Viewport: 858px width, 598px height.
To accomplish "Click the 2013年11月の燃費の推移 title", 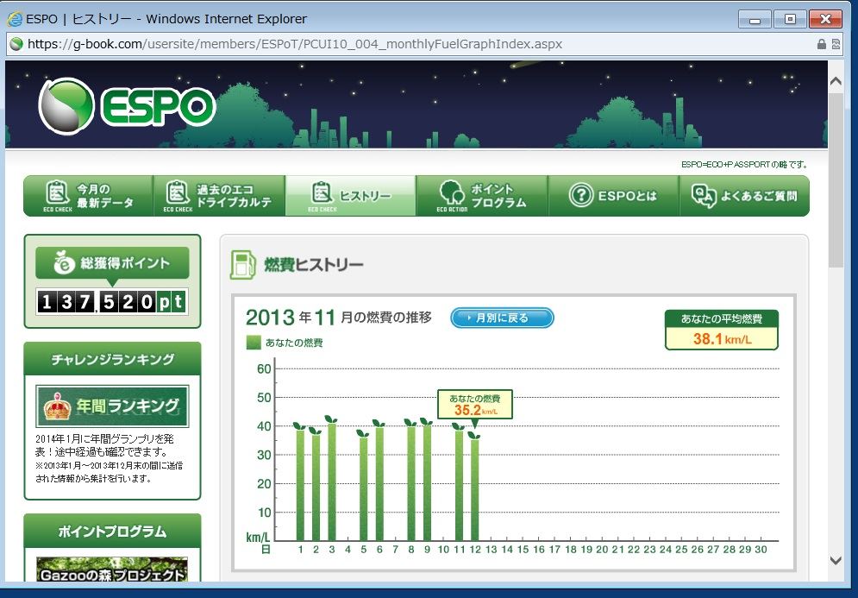I will pyautogui.click(x=339, y=318).
